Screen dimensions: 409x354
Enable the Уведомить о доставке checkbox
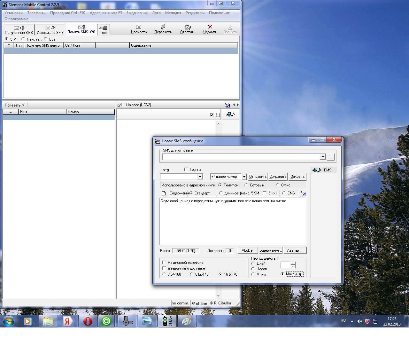pos(164,268)
